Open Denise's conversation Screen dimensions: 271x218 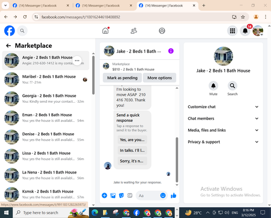(x=46, y=137)
